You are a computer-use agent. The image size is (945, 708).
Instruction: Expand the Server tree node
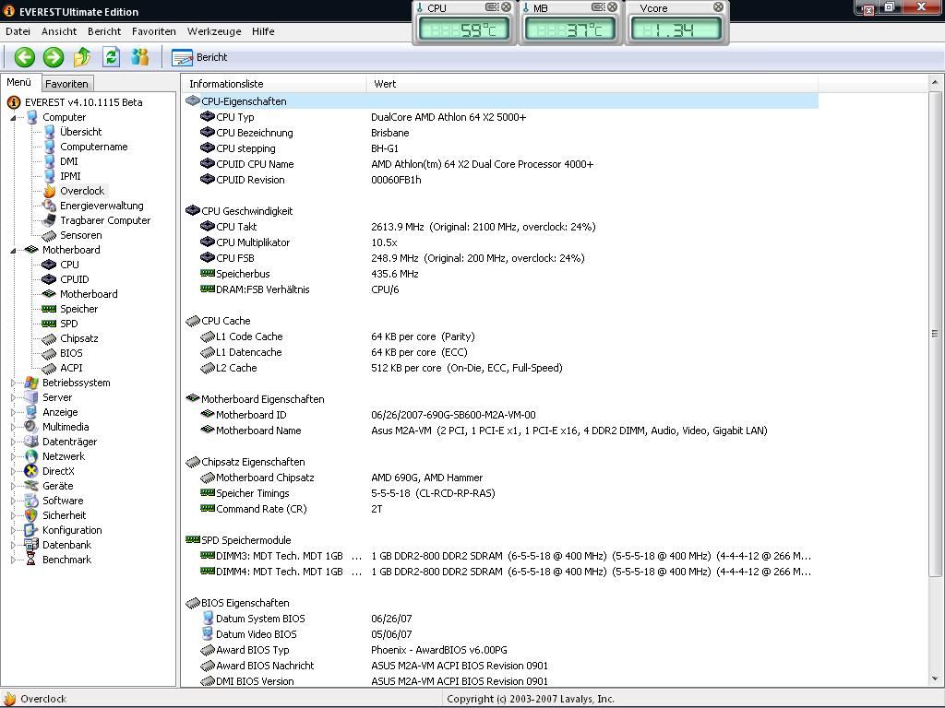[13, 397]
